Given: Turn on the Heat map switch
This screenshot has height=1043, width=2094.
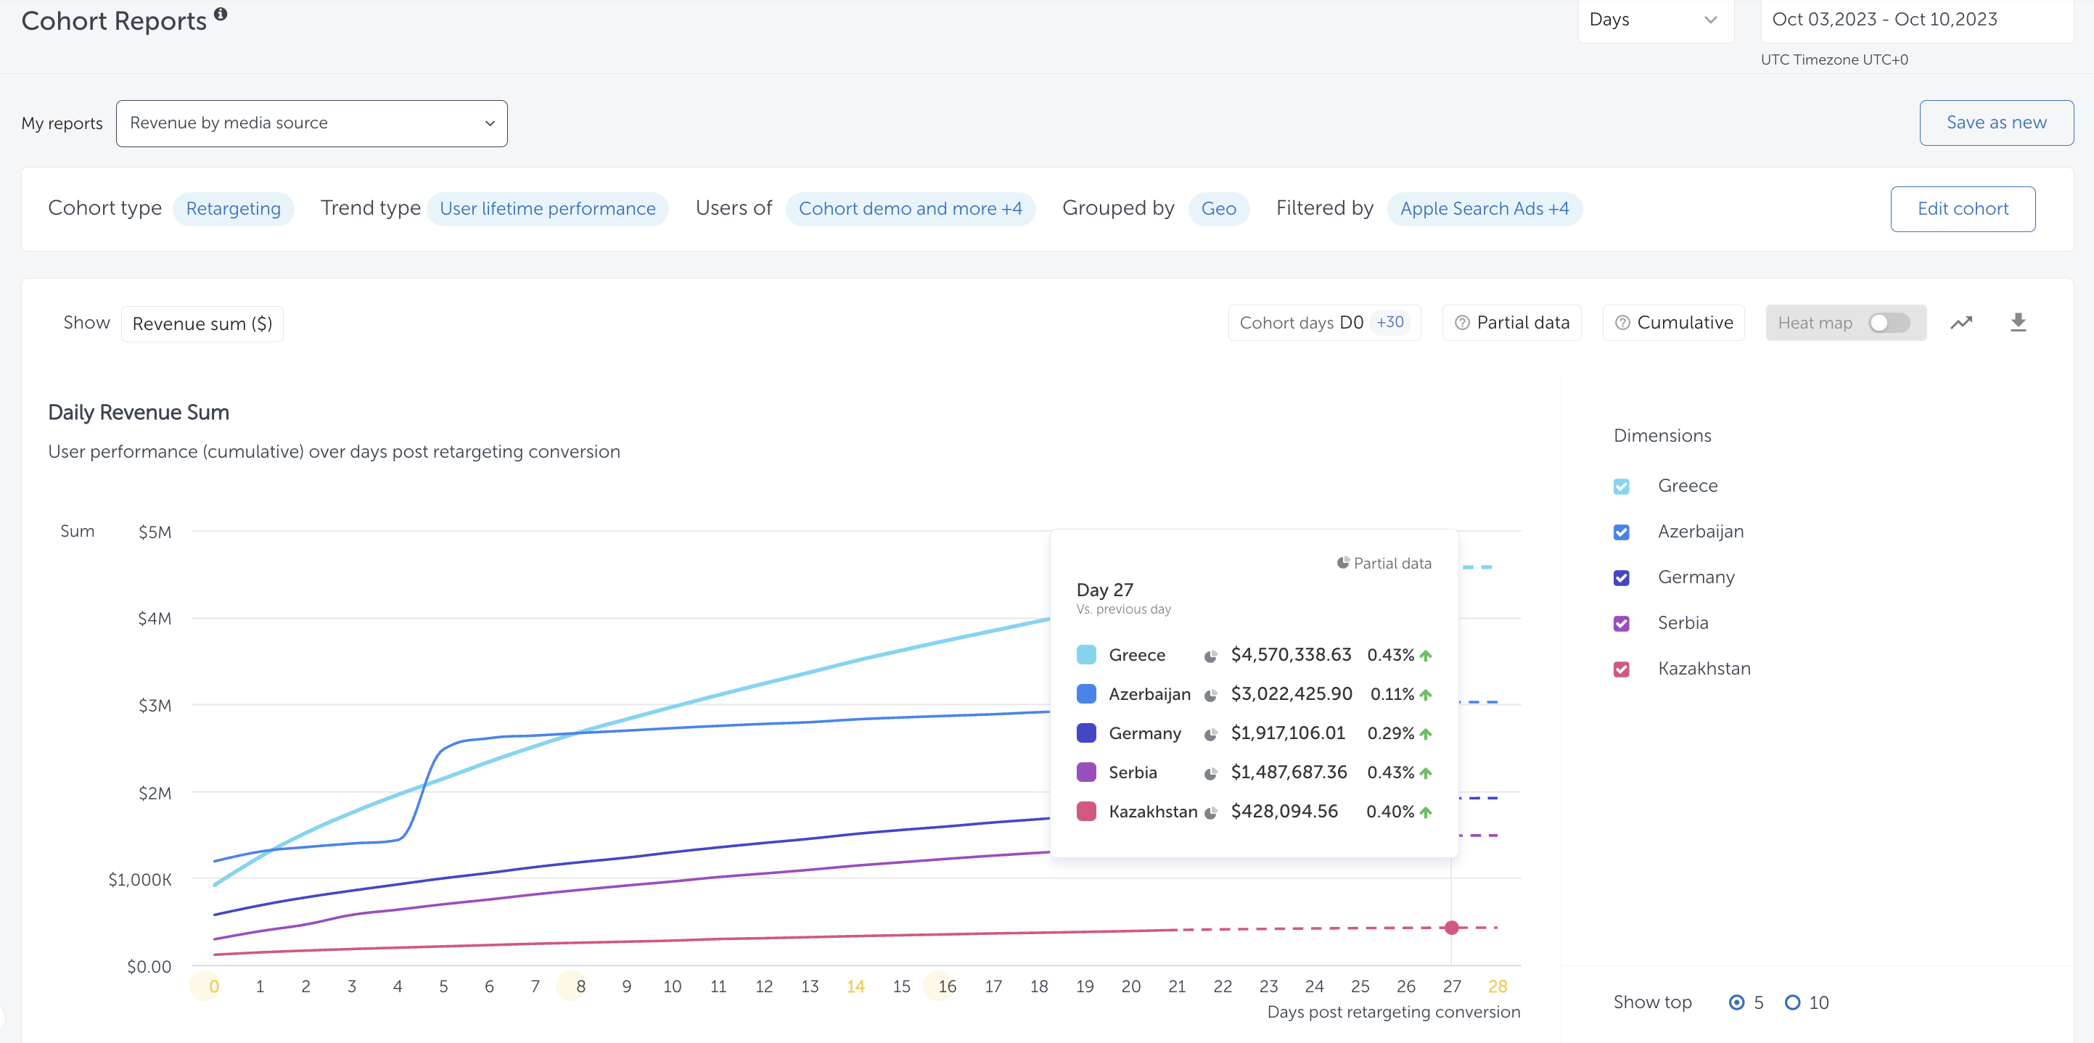Looking at the screenshot, I should pos(1889,323).
